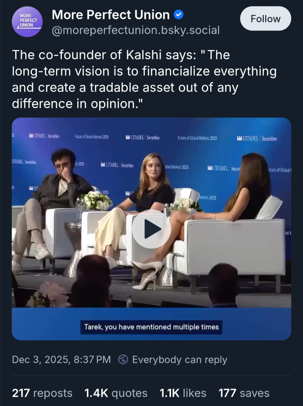Open the More Perfect Union display name
Screen dimensions: 303x406
111,15
